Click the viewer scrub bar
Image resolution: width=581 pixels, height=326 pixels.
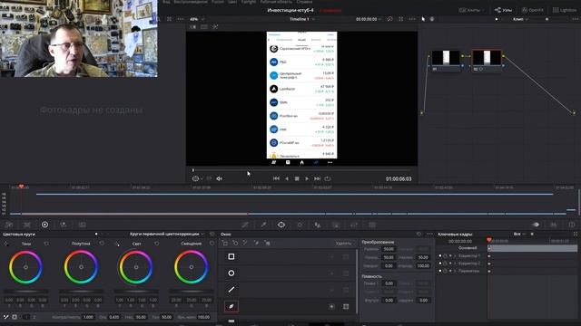(x=301, y=170)
